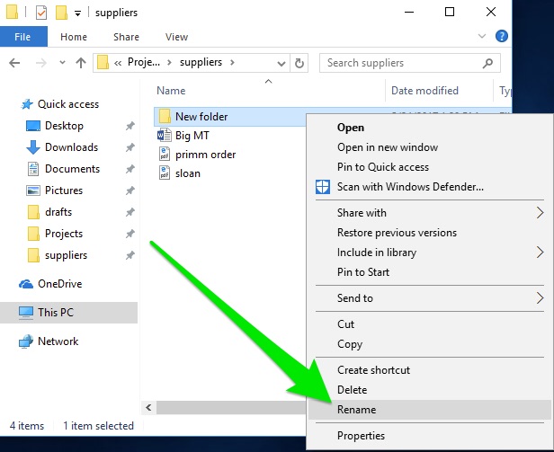This screenshot has width=554, height=452.
Task: Click the Up arrow navigation button
Action: 80,63
